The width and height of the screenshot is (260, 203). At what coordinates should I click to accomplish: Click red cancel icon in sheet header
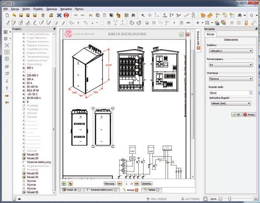pos(188,35)
